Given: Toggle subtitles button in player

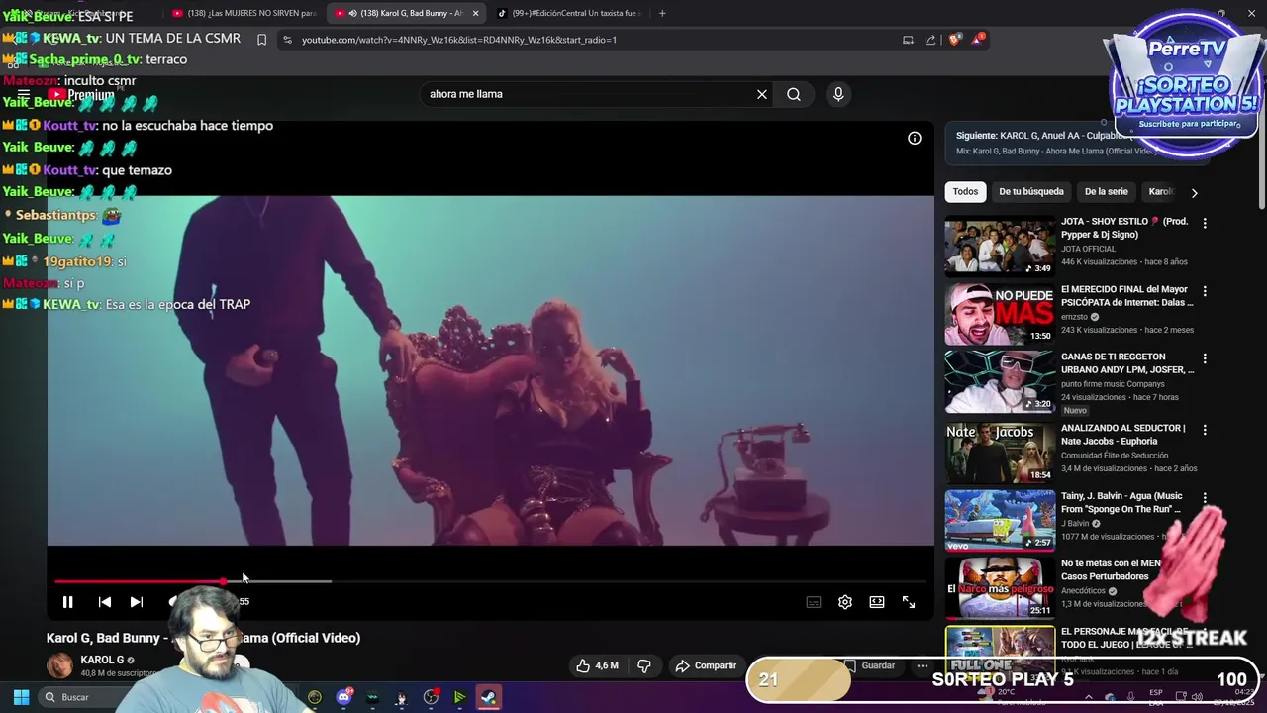Looking at the screenshot, I should (x=814, y=601).
